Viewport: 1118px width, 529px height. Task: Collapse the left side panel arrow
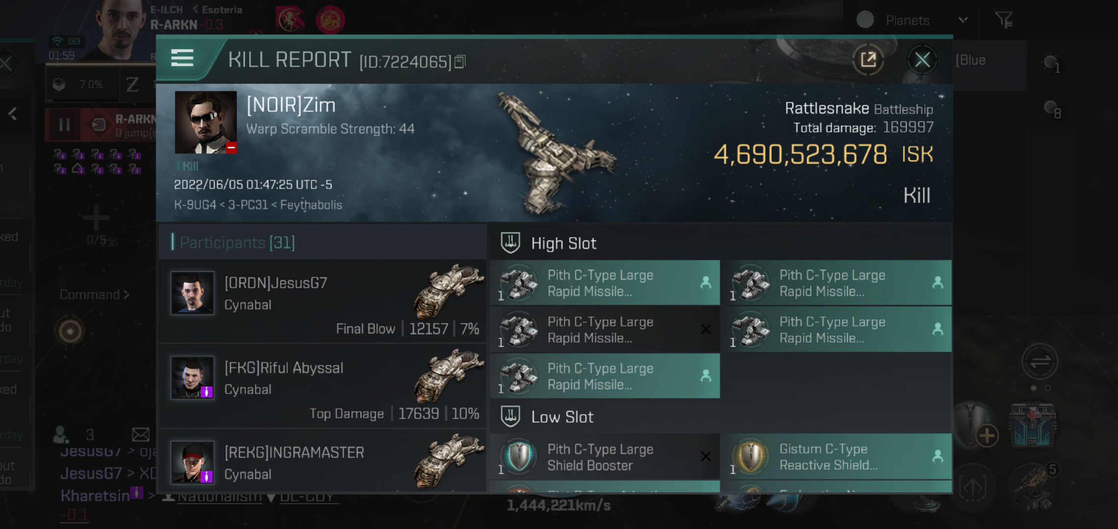click(x=13, y=114)
